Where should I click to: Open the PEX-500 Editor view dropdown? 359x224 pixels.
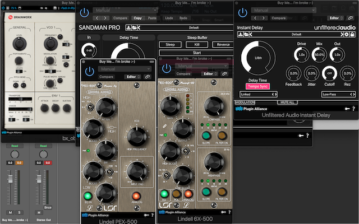tap(134, 77)
